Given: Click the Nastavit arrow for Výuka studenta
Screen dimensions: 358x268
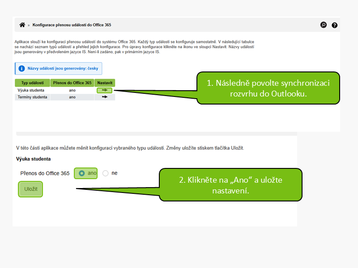Looking at the screenshot, I should click(105, 90).
